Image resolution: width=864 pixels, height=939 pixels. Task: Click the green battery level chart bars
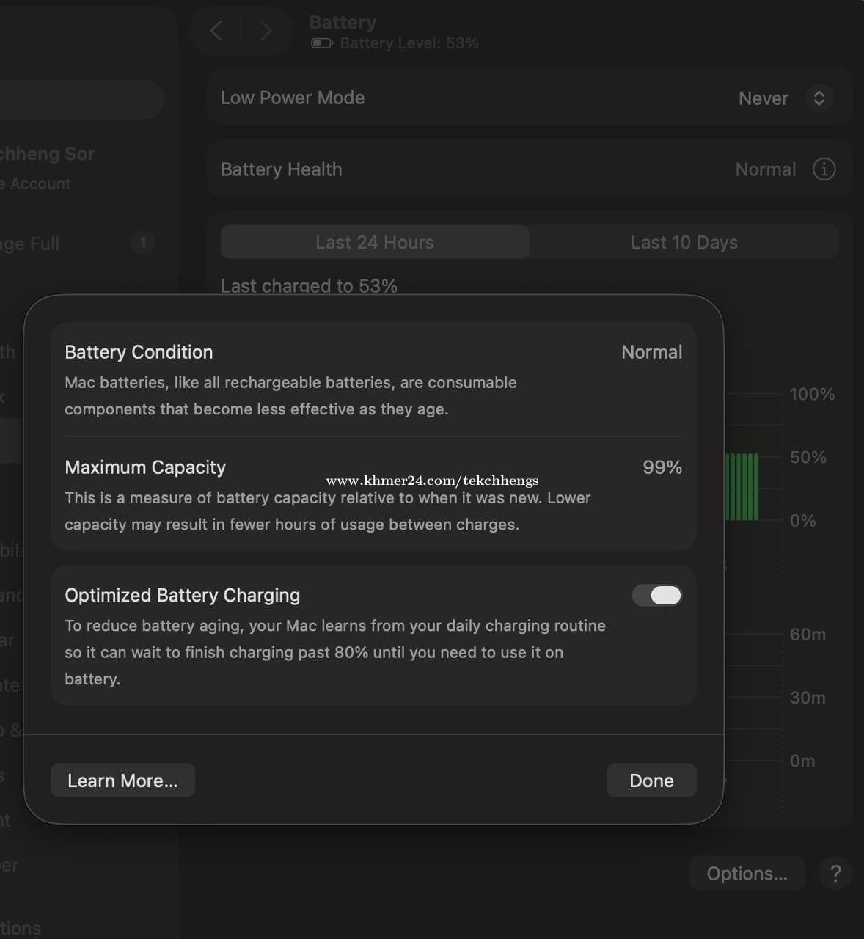[x=742, y=487]
